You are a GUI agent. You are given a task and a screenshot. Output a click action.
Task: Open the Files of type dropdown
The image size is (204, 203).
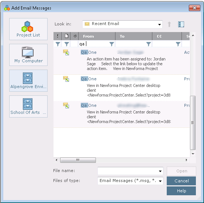160,181
